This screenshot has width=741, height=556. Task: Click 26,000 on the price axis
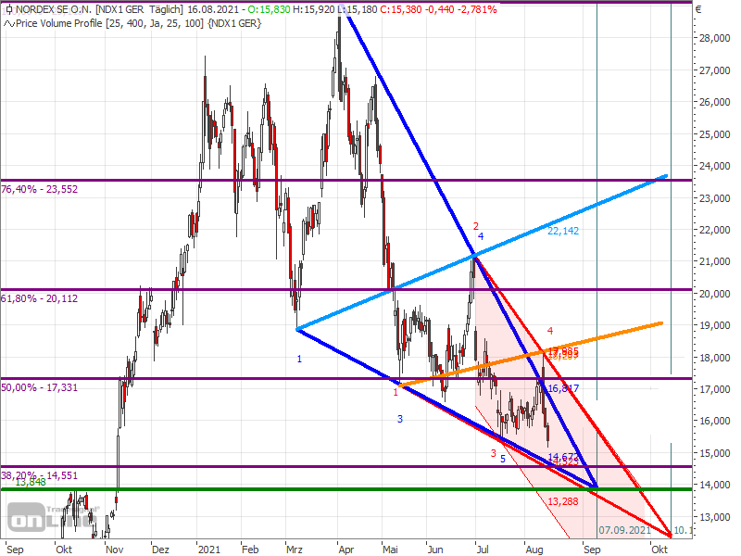[x=715, y=102]
